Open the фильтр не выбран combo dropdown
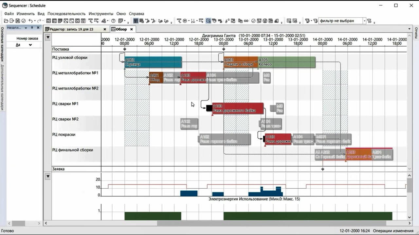The image size is (419, 235). pyautogui.click(x=364, y=21)
